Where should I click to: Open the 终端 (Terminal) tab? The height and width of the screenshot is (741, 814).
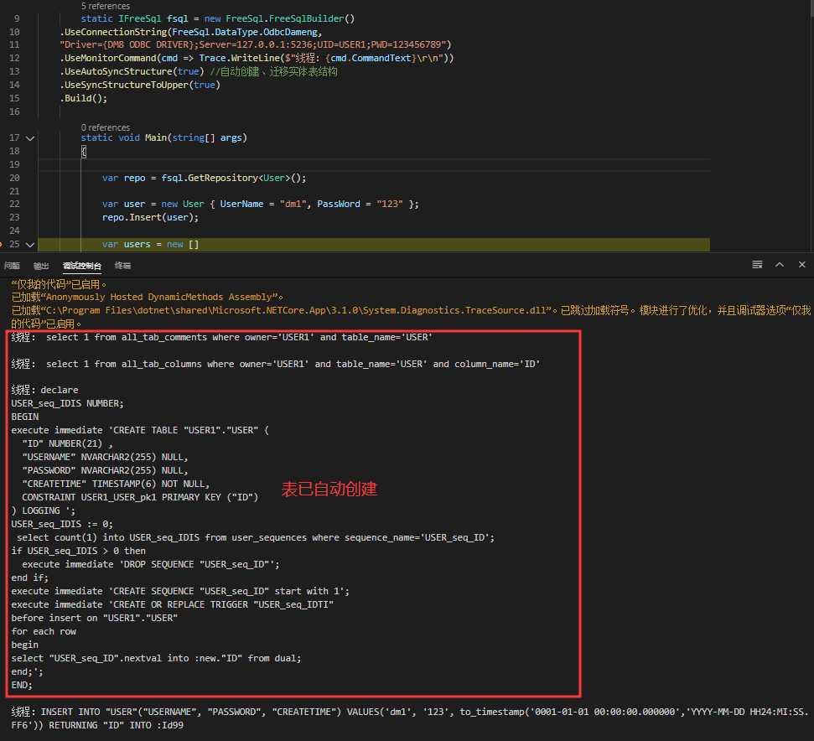pyautogui.click(x=122, y=266)
